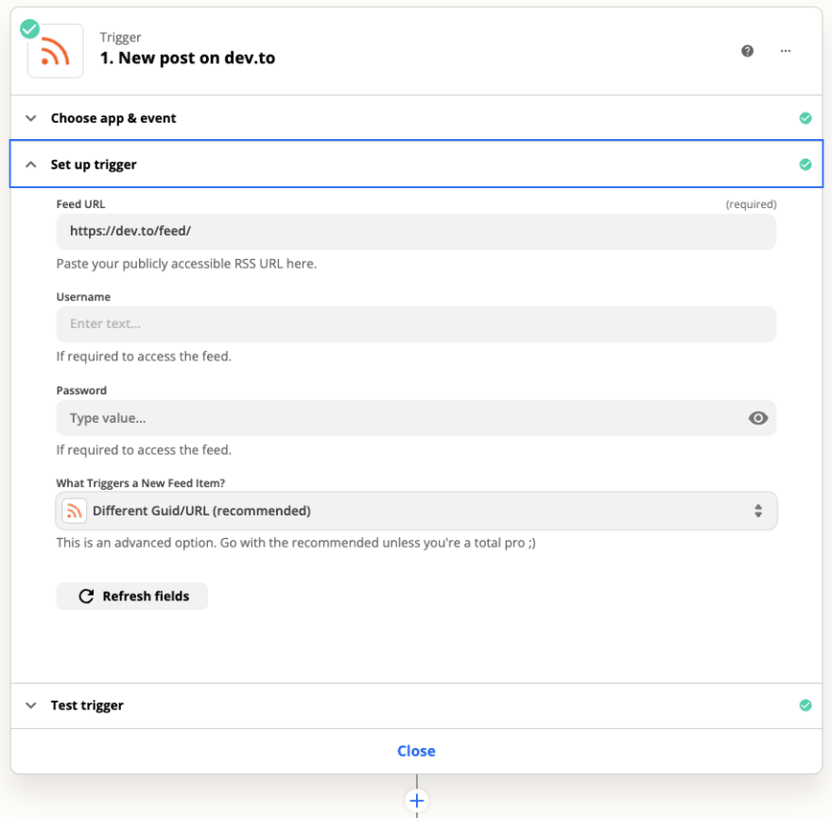832x818 pixels.
Task: Click the RSS app icon in trigger header
Action: coord(55,51)
